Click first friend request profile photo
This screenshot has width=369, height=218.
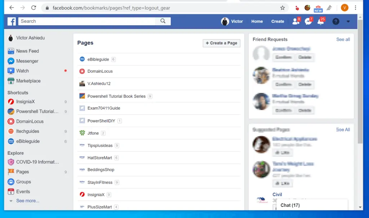[261, 53]
